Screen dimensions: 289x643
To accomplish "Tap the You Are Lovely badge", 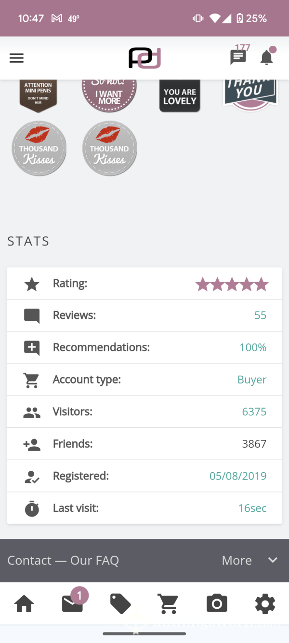I will (x=180, y=96).
